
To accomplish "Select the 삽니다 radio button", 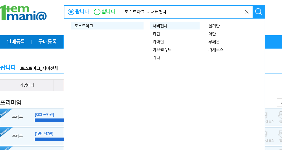I will tap(97, 12).
